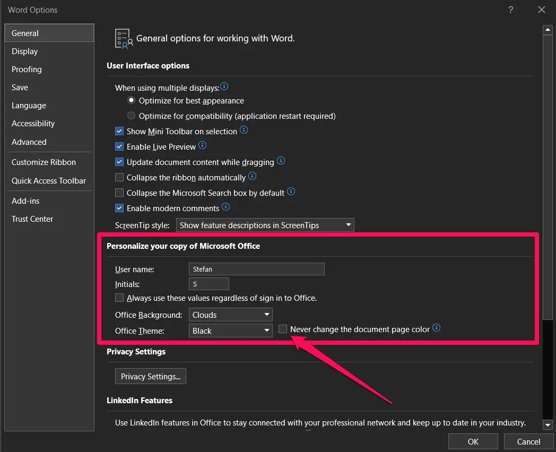Viewport: 556px width, 452px height.
Task: Open the Trust Center category
Action: [49, 219]
